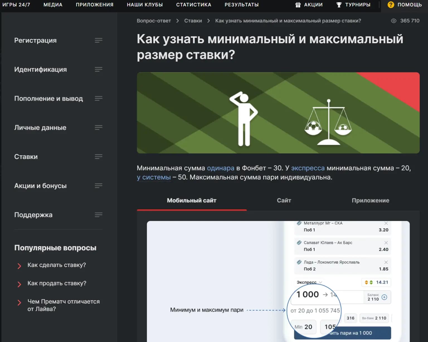
Task: Open Регистрация sidebar category
Action: pyautogui.click(x=35, y=40)
